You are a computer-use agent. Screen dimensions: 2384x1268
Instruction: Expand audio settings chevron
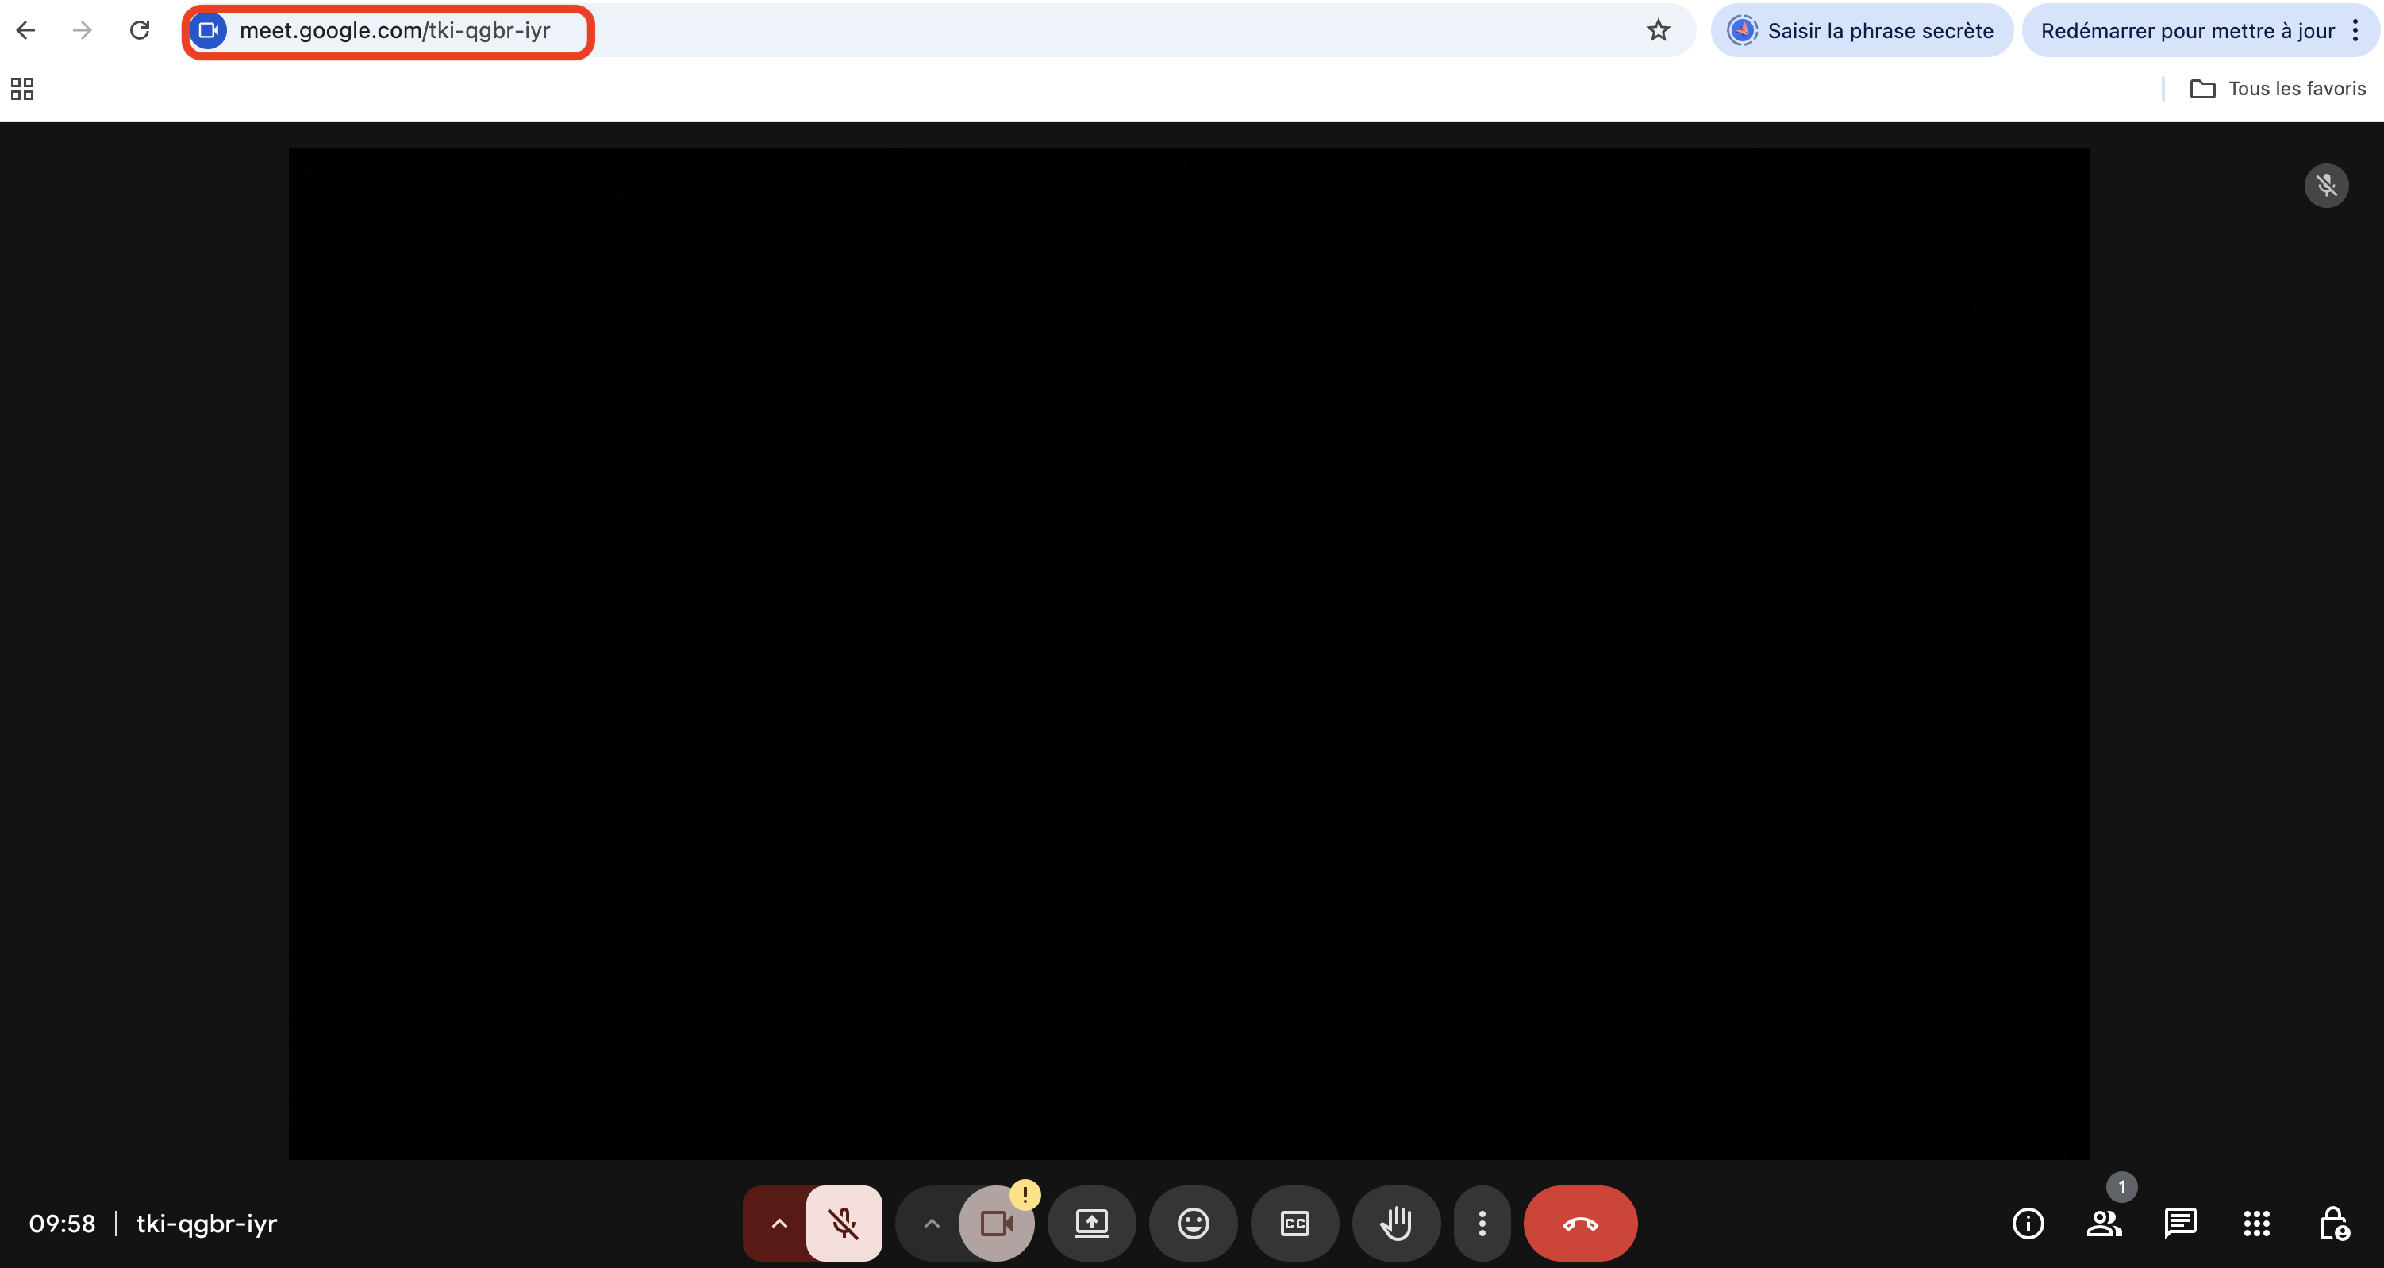pyautogui.click(x=779, y=1223)
